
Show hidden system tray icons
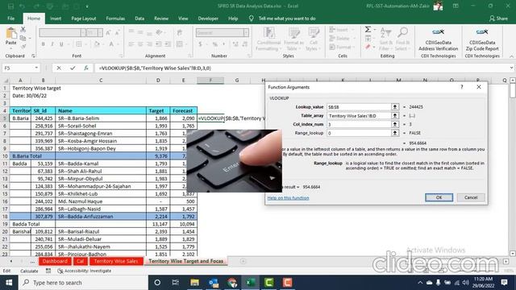[x=420, y=283]
